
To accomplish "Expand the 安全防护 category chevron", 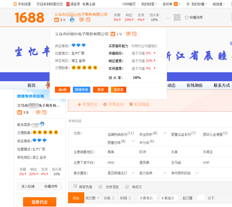I will pos(165,133).
